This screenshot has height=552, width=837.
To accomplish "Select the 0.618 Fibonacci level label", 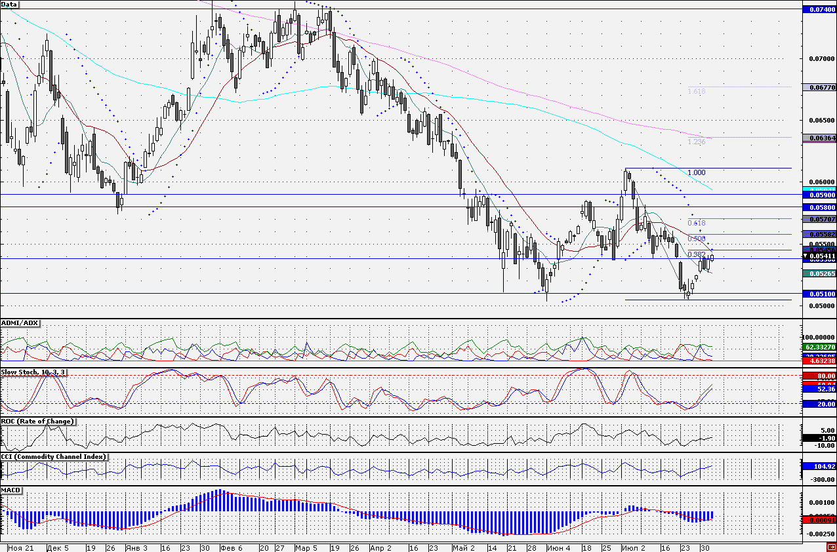I will [x=696, y=223].
